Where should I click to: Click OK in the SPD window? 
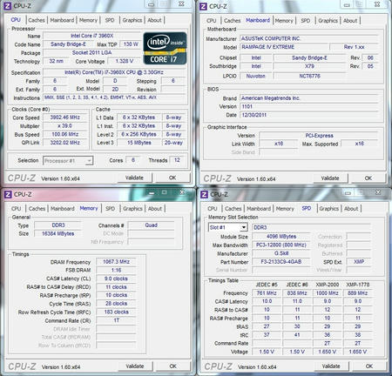click(369, 366)
